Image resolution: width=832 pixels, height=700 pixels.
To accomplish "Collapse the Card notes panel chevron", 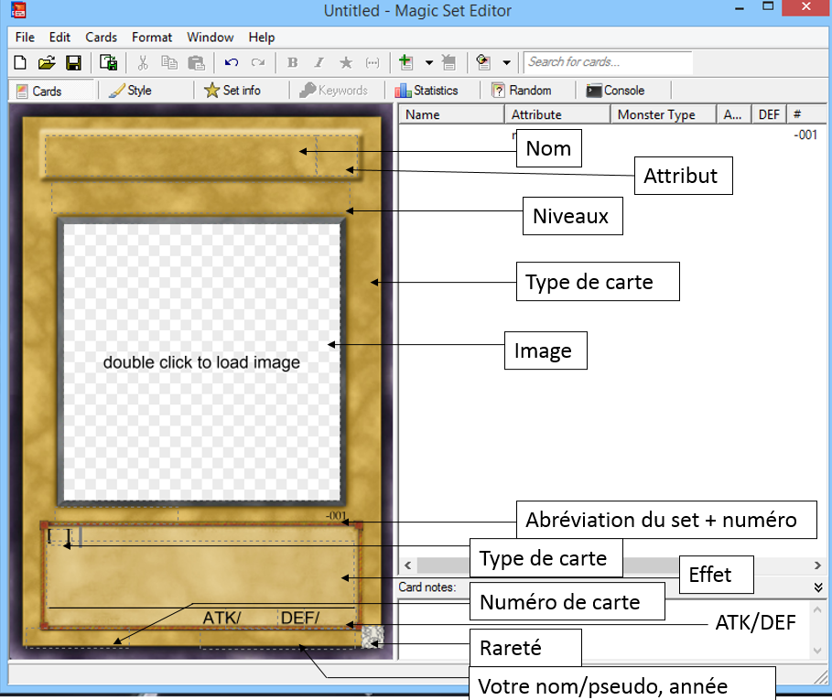I will [817, 587].
